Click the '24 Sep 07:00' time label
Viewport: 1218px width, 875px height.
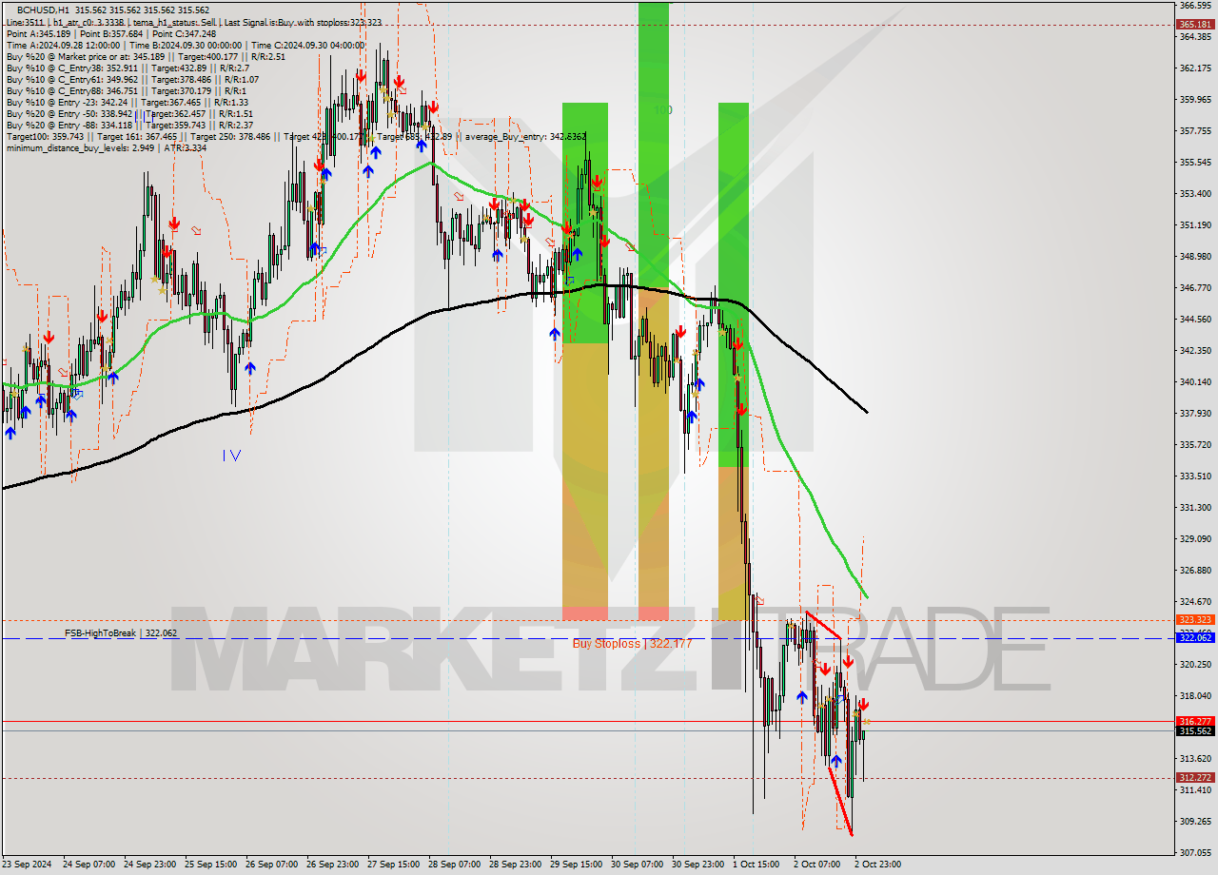pos(89,865)
